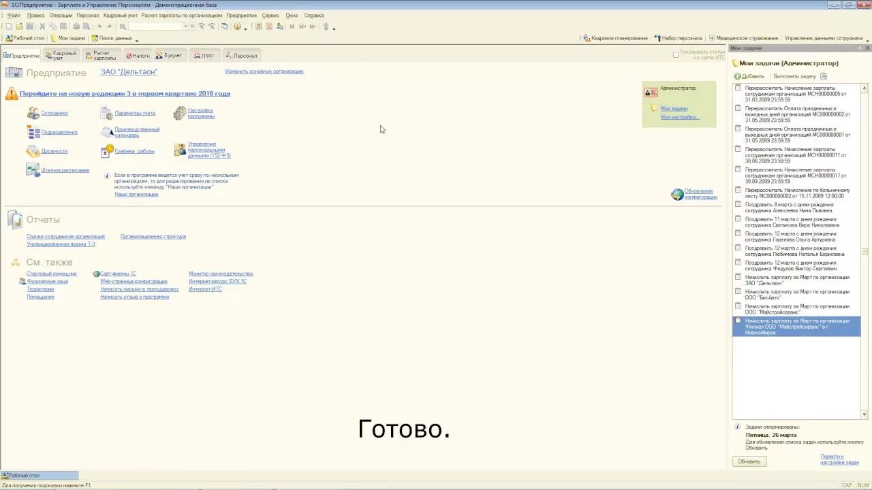Check task Начислить зарплату ООО БисАвто
The height and width of the screenshot is (490, 872).
tap(738, 291)
